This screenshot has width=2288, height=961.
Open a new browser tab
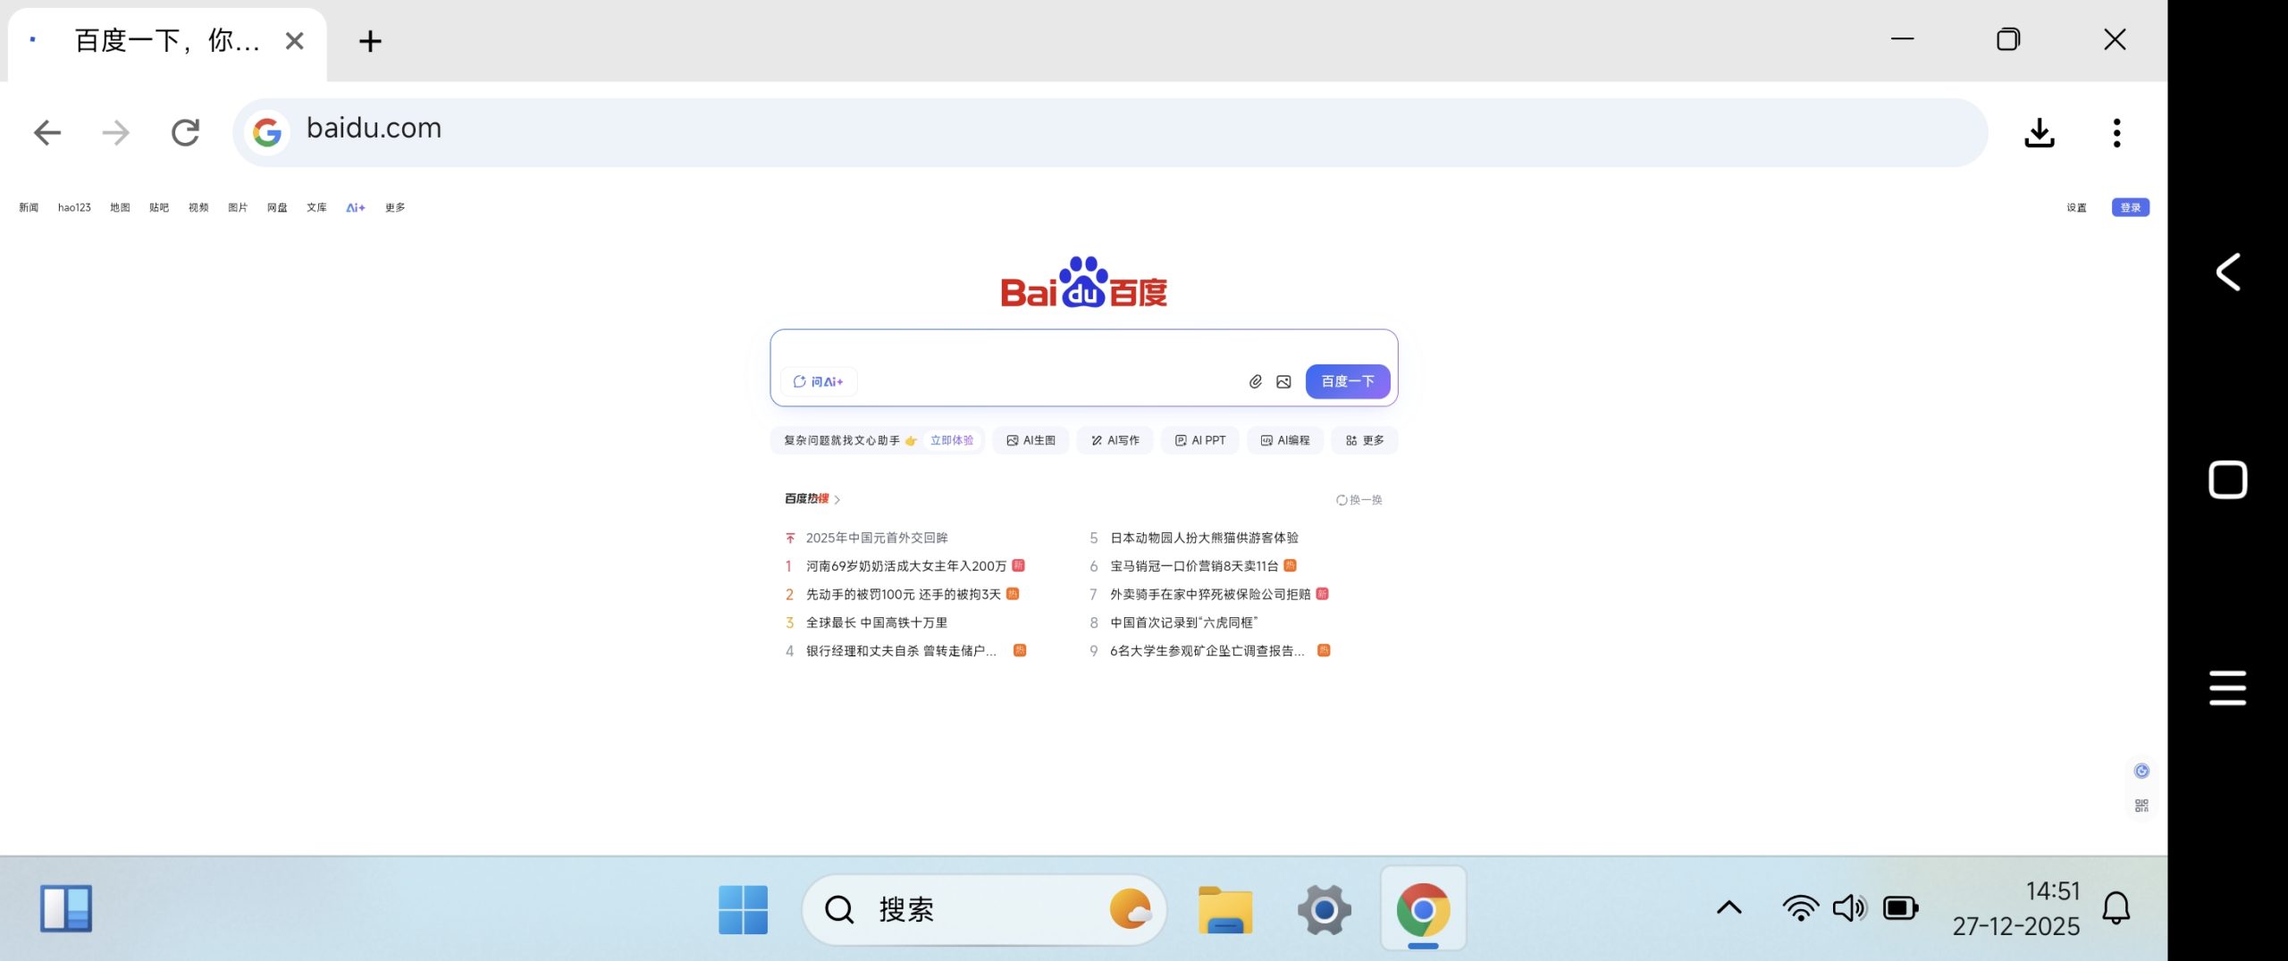click(x=369, y=40)
